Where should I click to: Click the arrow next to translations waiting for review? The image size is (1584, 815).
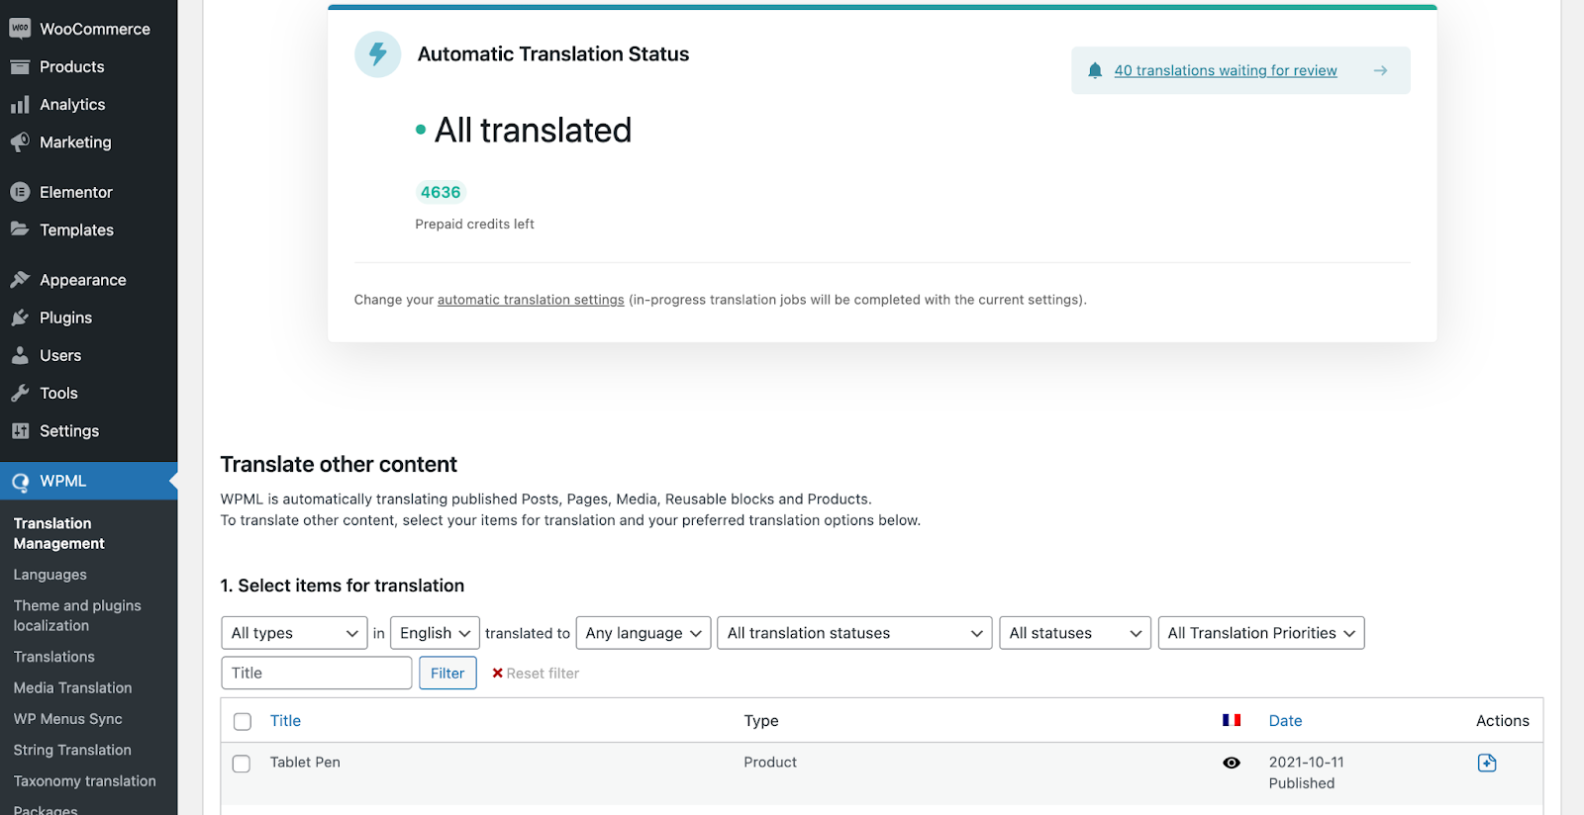pyautogui.click(x=1380, y=70)
